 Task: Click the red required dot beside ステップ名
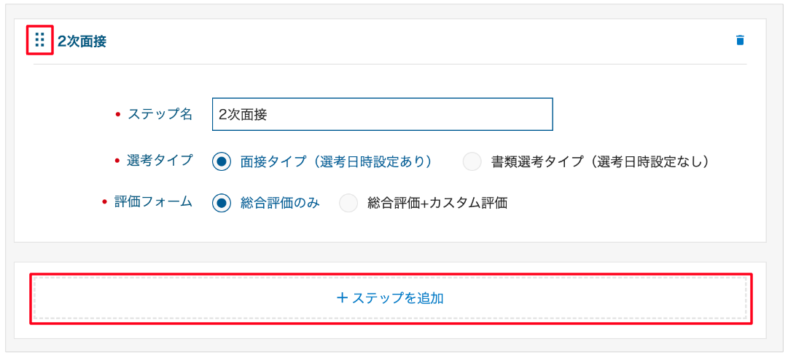tap(117, 114)
